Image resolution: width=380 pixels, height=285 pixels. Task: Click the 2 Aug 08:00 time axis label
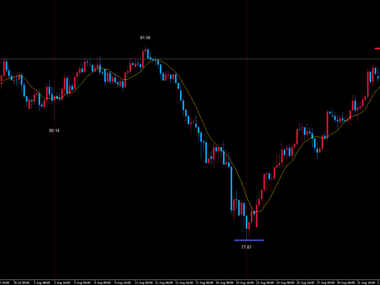(41, 282)
